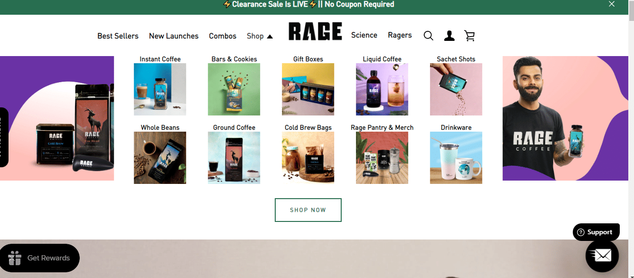Open the Support help widget
The width and height of the screenshot is (634, 278).
(x=596, y=232)
